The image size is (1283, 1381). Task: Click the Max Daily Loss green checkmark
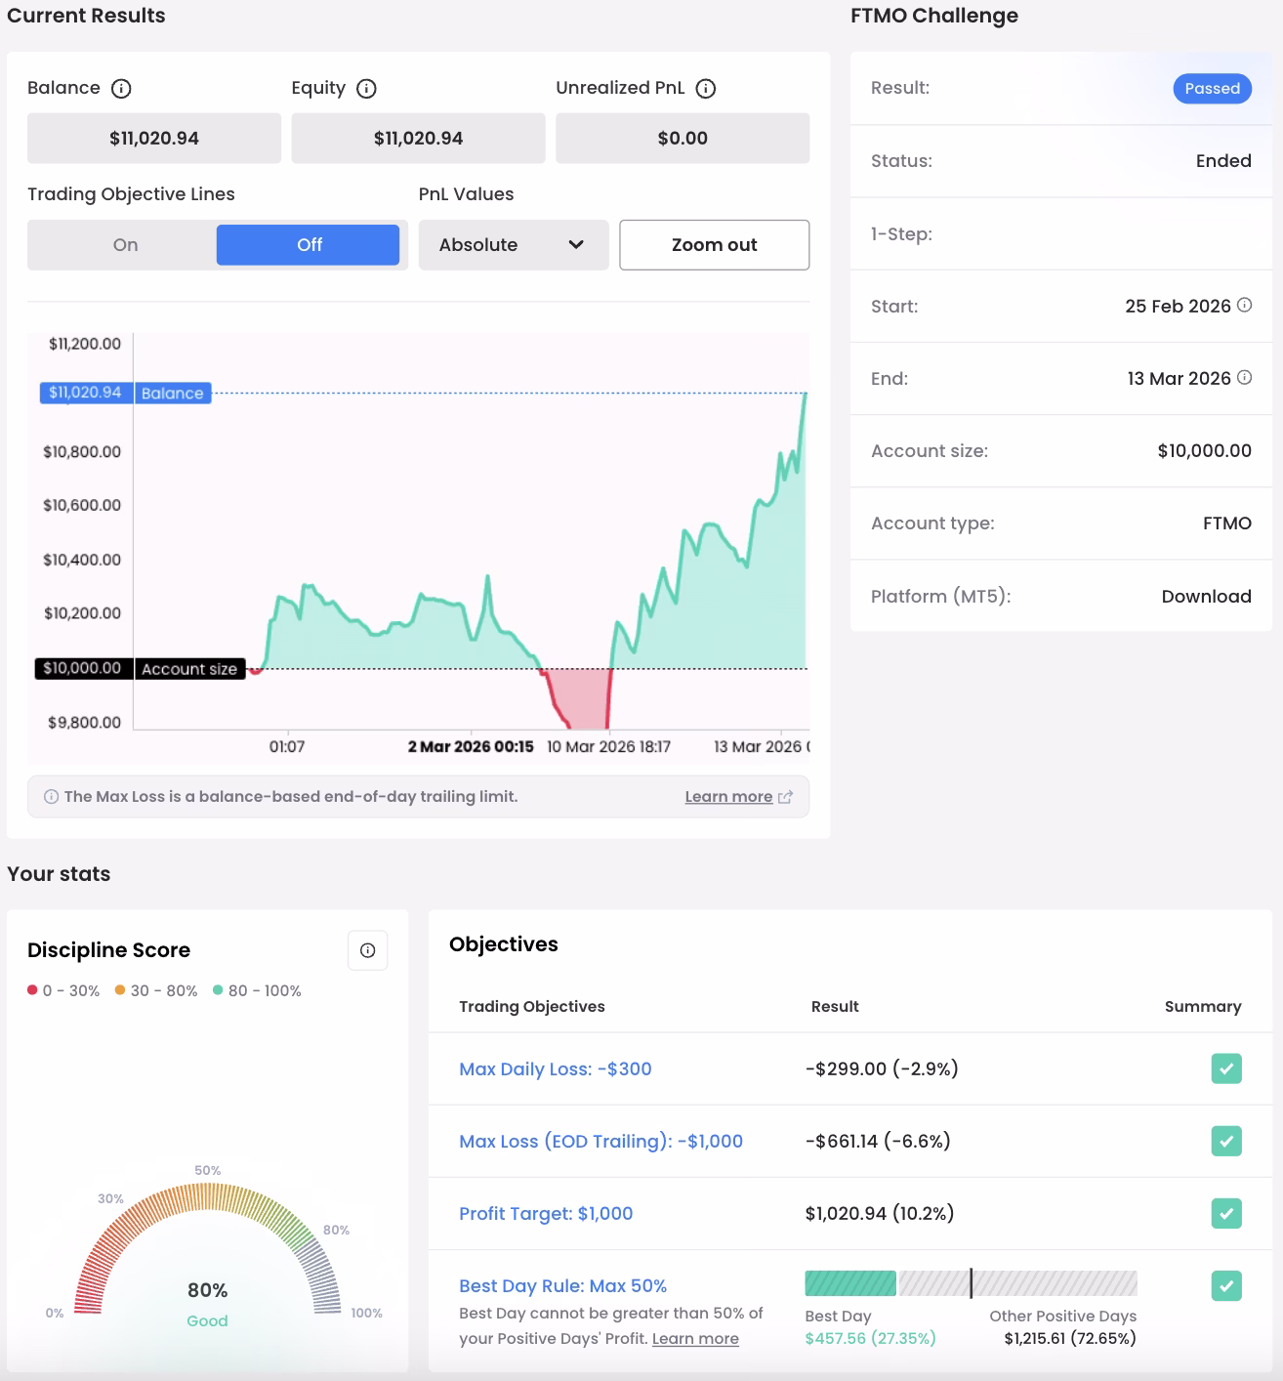tap(1226, 1068)
